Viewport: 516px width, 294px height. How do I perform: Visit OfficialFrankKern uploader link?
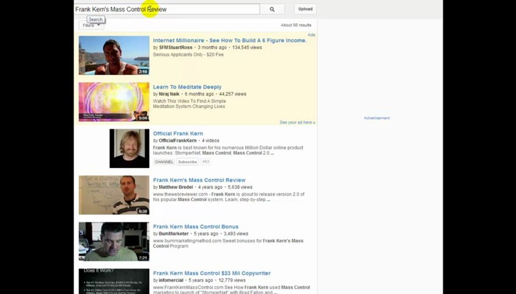pyautogui.click(x=178, y=140)
